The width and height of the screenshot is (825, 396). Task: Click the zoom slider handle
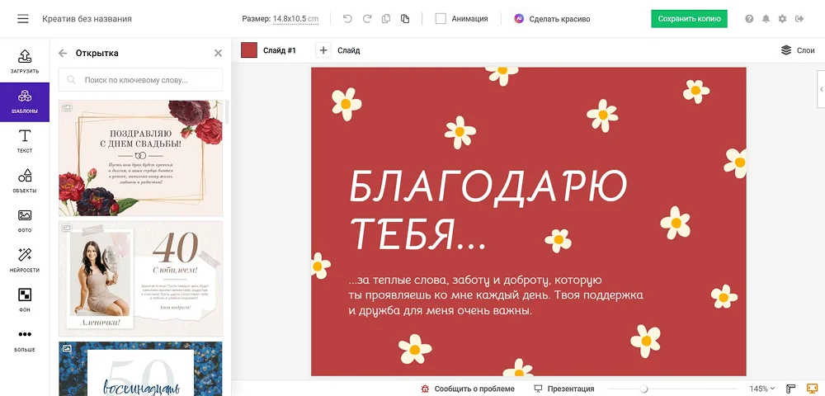click(643, 389)
